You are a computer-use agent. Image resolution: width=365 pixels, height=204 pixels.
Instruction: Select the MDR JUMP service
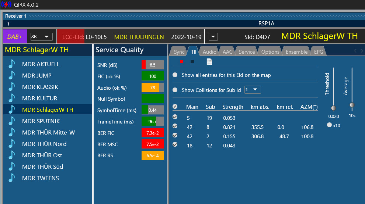pos(37,75)
